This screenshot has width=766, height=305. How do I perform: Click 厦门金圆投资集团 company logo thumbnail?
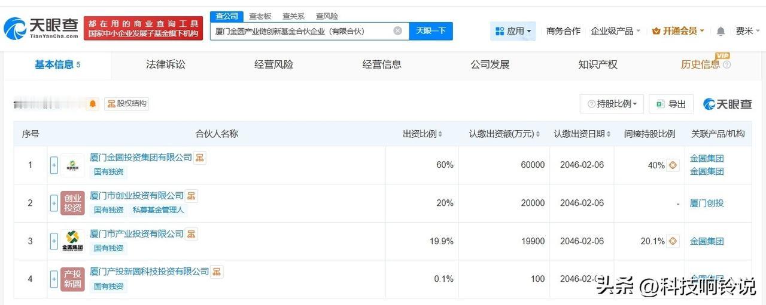point(72,165)
